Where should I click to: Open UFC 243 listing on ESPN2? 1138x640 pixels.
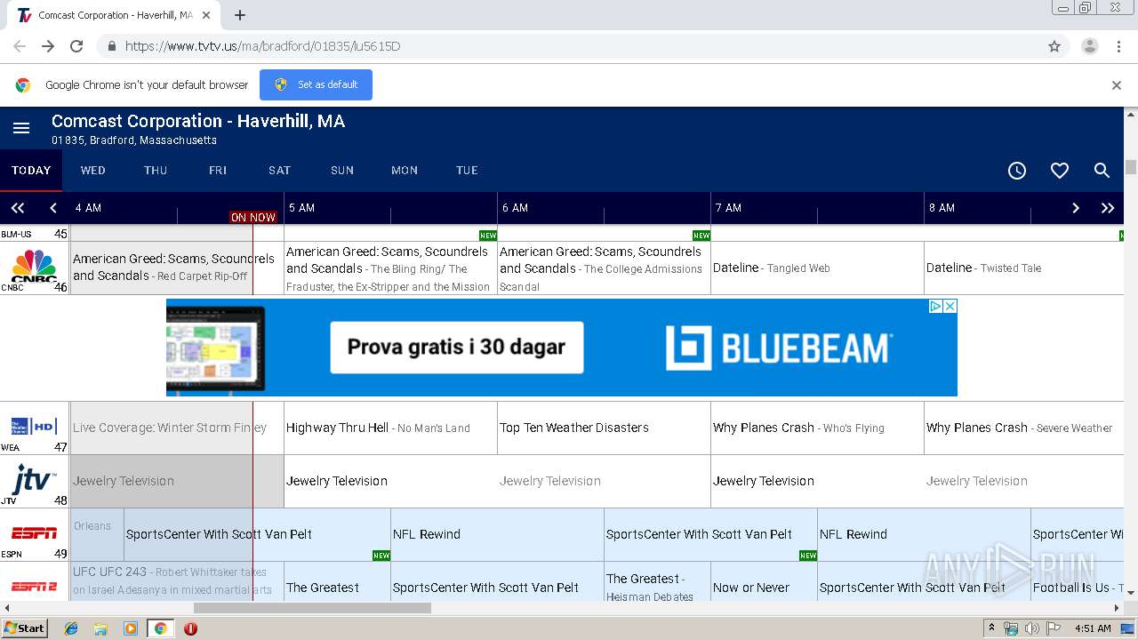coord(177,580)
